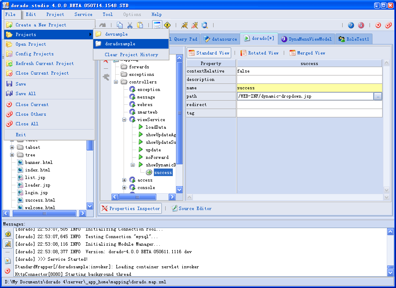Click the blue question mark help icon
This screenshot has width=396, height=288.
click(x=351, y=25)
